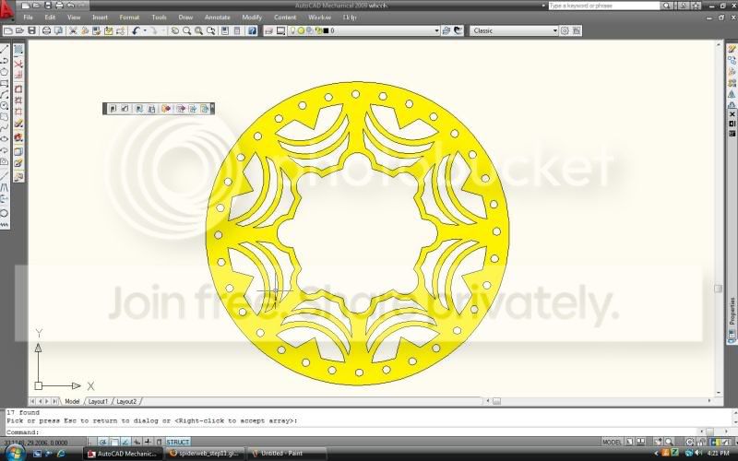Open the Edit menu
The height and width of the screenshot is (461, 738).
coord(50,18)
